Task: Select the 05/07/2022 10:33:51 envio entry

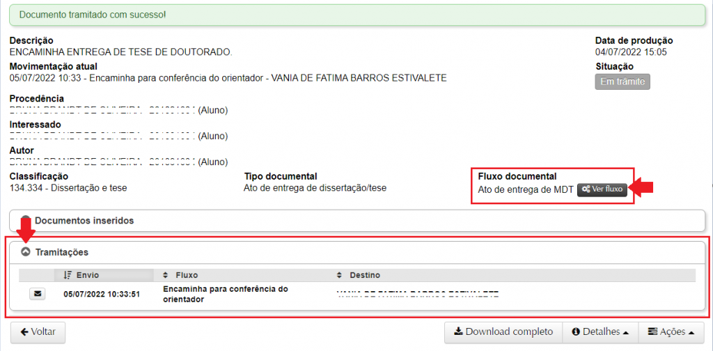Action: coord(102,294)
